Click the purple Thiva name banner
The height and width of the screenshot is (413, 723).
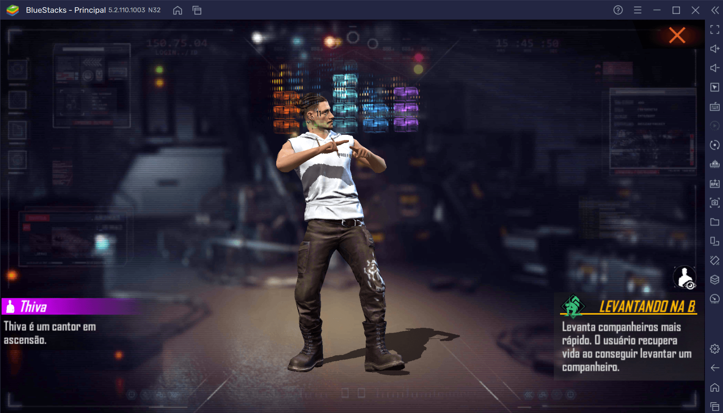(71, 307)
